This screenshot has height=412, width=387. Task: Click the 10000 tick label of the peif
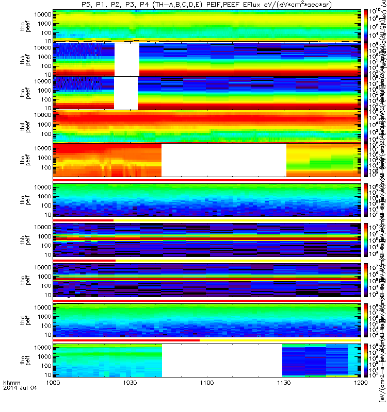[43, 347]
